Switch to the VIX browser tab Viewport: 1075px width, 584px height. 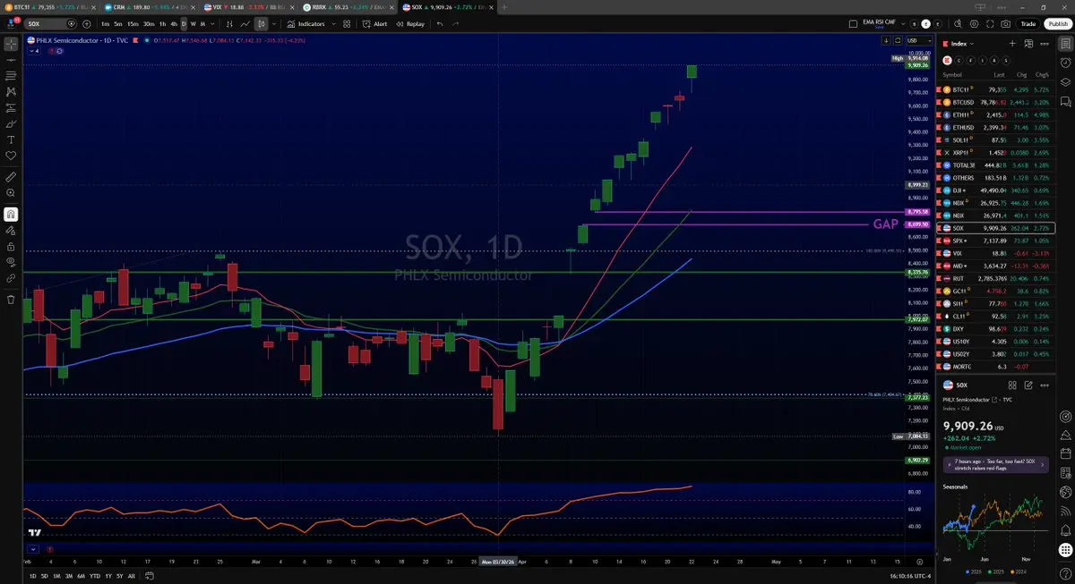(248, 7)
